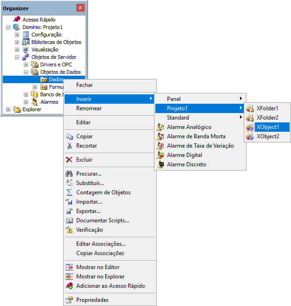This screenshot has height=306, width=291.
Task: Click the Recortar scissors icon
Action: [x=69, y=146]
